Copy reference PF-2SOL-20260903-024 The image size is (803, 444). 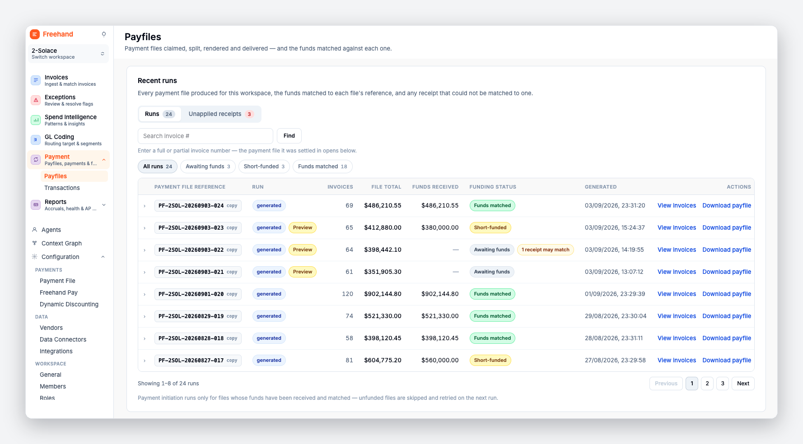(232, 206)
